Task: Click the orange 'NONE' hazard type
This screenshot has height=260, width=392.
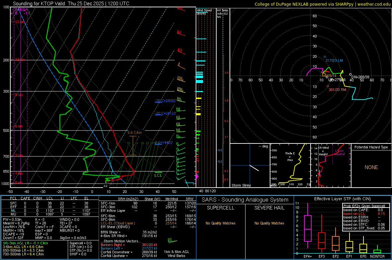Action: (371, 167)
